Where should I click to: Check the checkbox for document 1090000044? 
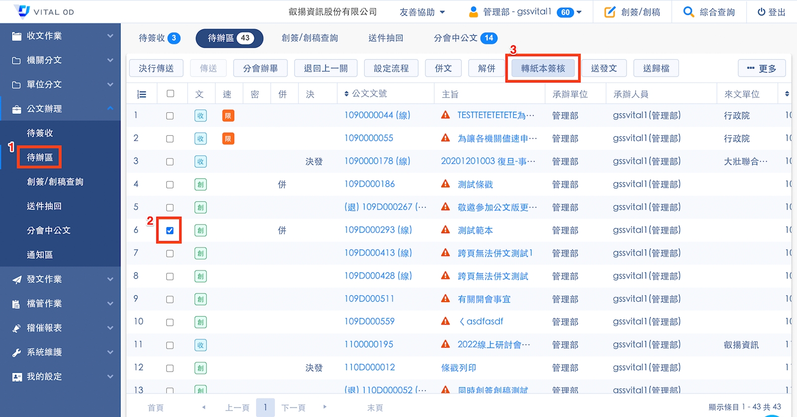[x=170, y=116]
